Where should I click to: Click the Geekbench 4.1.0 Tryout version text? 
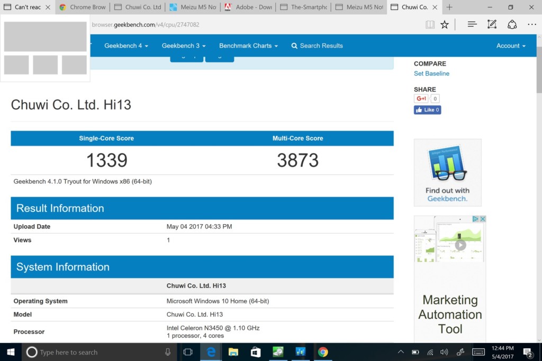pyautogui.click(x=83, y=181)
